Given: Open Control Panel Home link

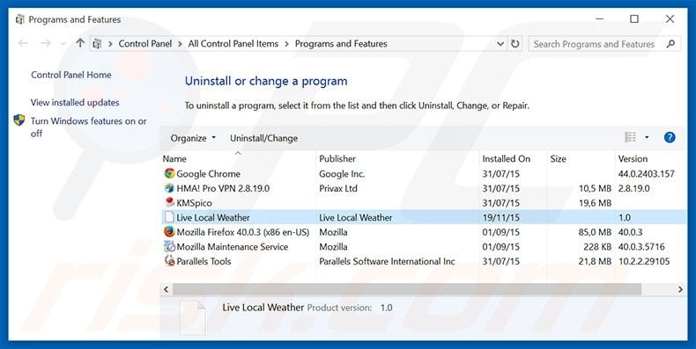Looking at the screenshot, I should (71, 75).
